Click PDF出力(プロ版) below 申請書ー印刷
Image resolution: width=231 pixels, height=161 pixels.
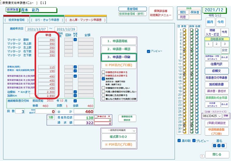click(119, 65)
